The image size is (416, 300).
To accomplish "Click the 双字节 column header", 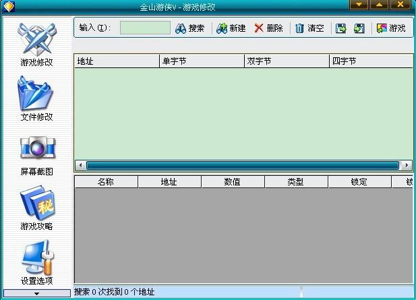I will [287, 61].
